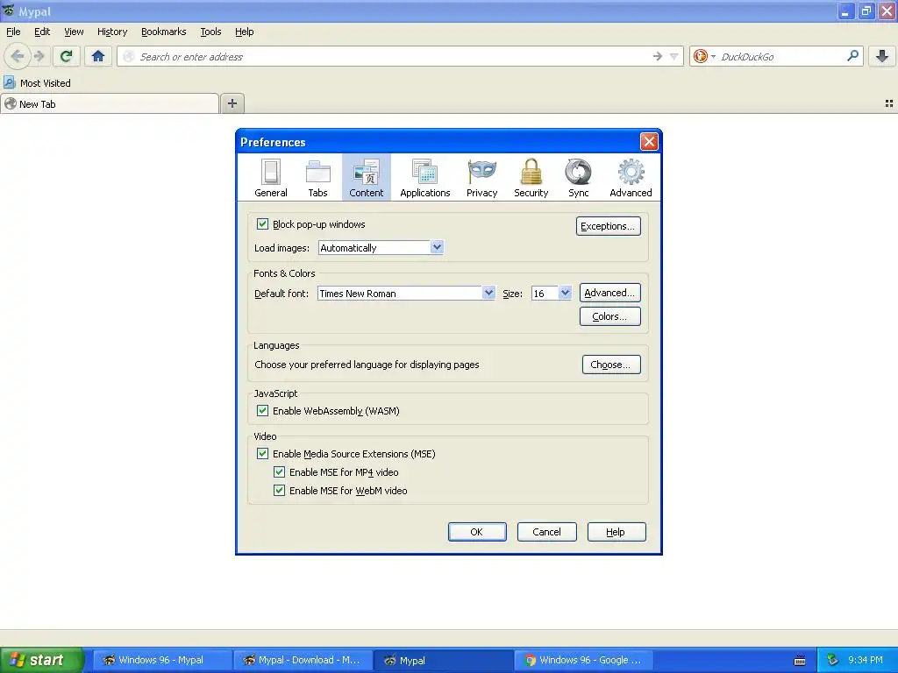Open the Security padlock pane

click(x=531, y=177)
